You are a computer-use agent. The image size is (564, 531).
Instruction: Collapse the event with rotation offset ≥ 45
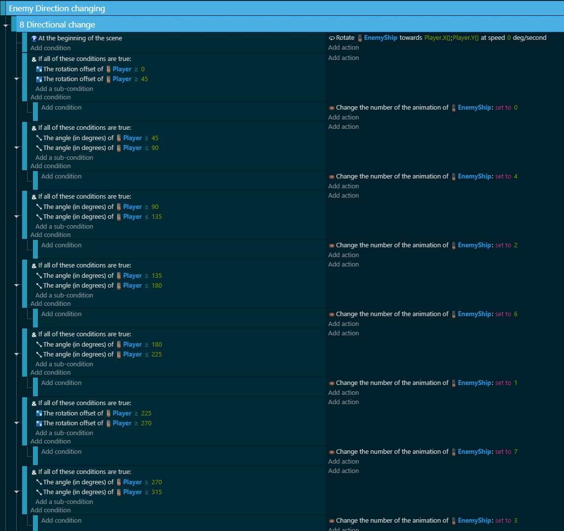(16, 79)
